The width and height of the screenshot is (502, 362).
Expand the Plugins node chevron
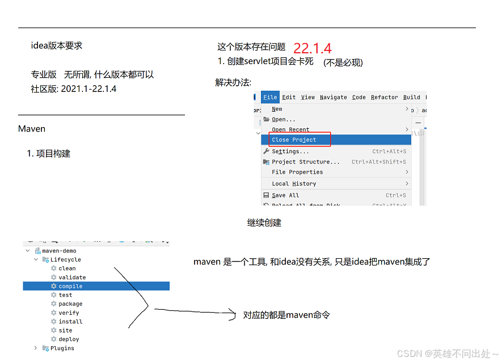click(36, 348)
